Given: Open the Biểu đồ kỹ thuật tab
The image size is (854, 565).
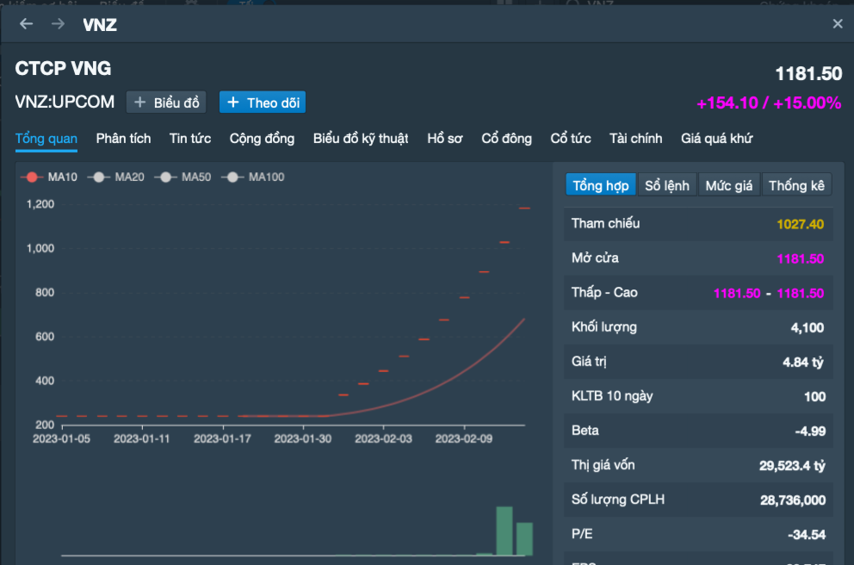Looking at the screenshot, I should (x=361, y=139).
